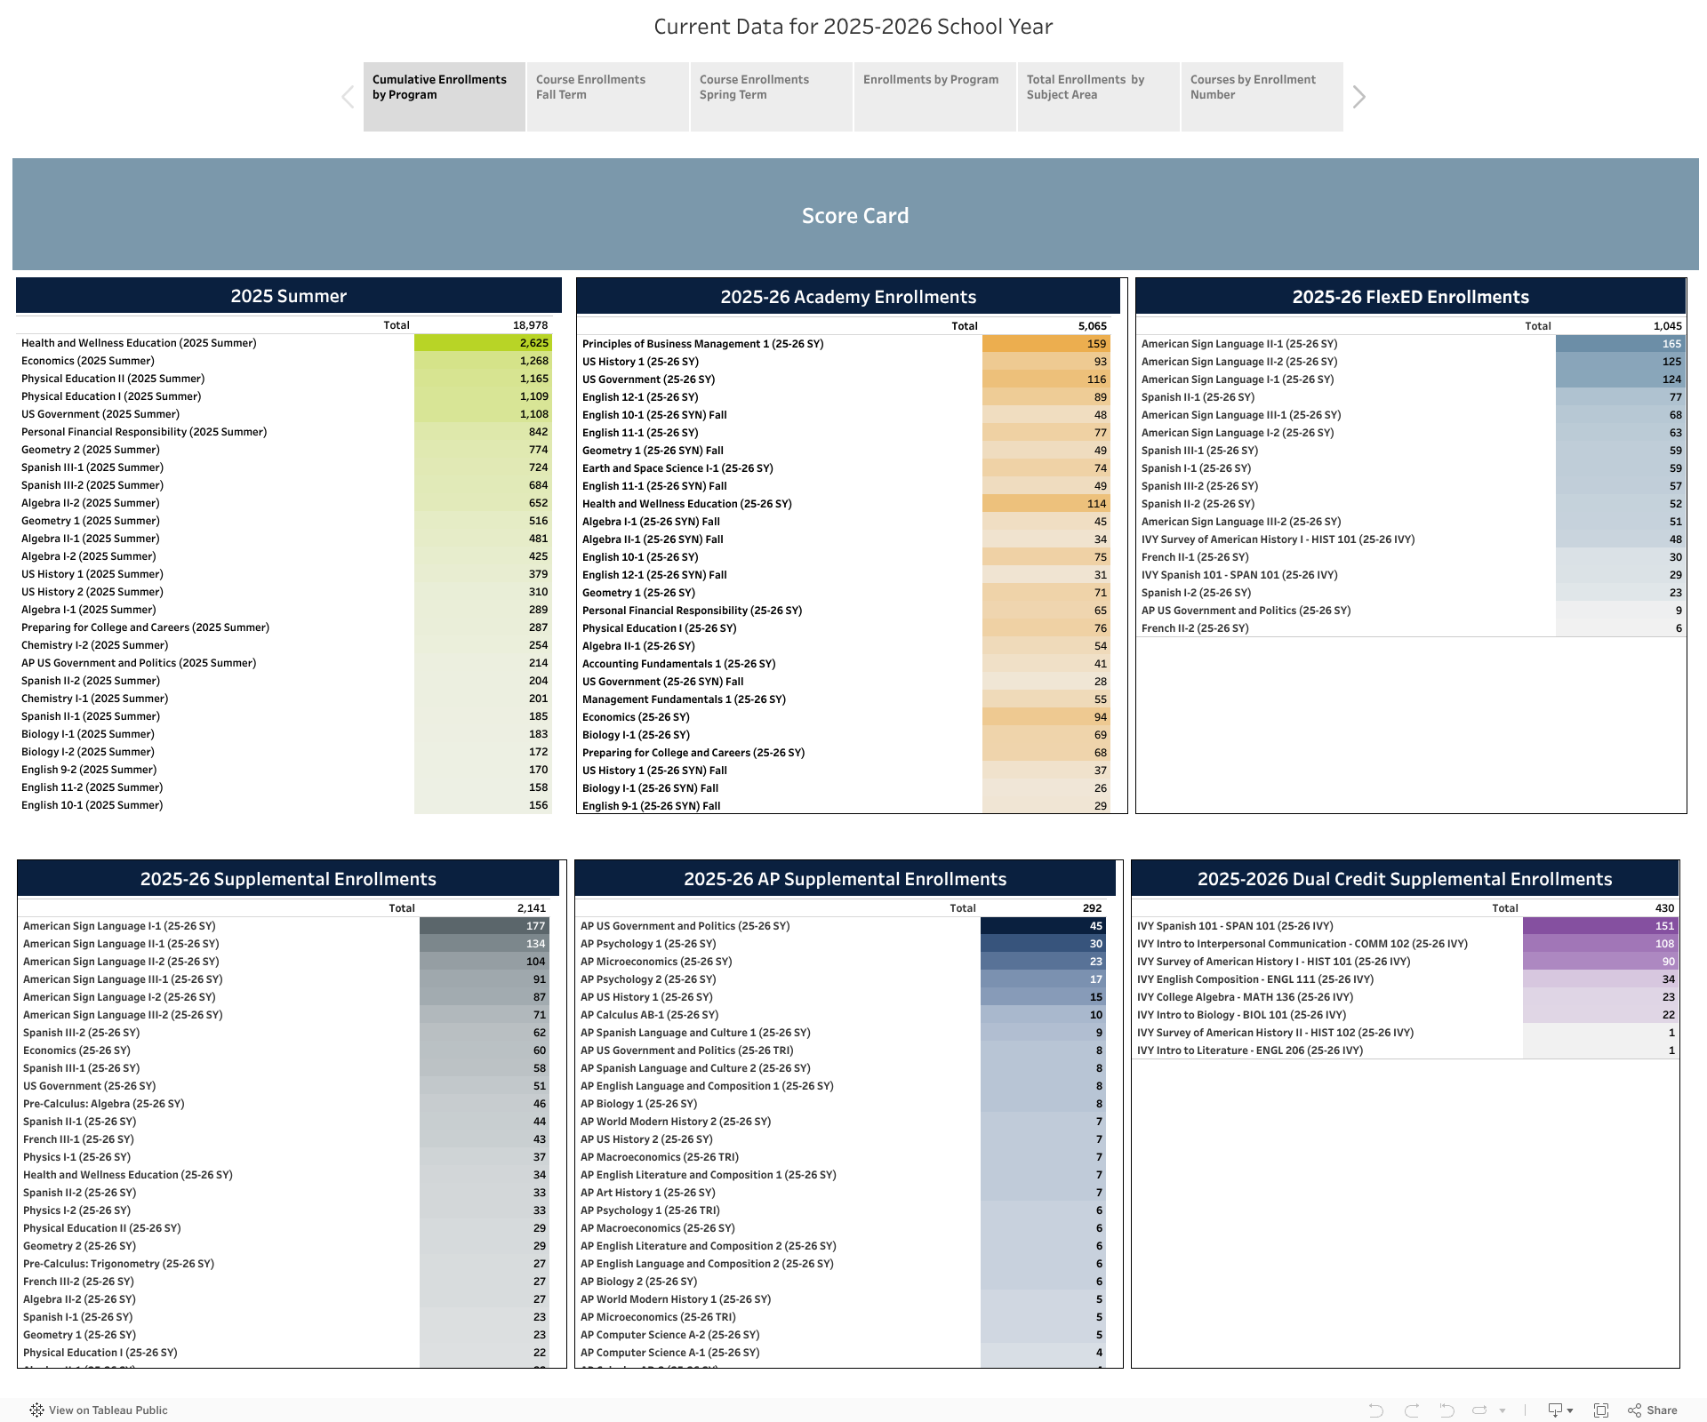The image size is (1707, 1422).
Task: Click purple 151 IVY Spanish 101 cell
Action: point(1599,926)
